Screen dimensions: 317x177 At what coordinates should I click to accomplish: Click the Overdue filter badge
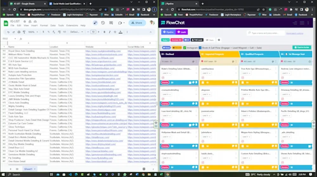[x=176, y=40]
